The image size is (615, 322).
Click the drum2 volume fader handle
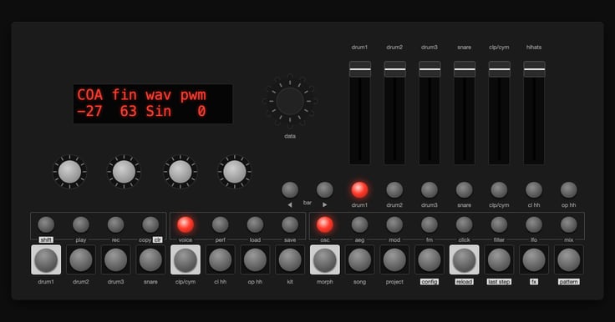[395, 69]
